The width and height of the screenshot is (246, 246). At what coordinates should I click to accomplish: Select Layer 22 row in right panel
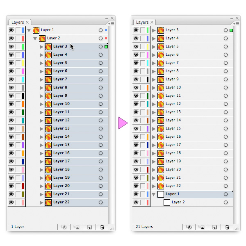tap(192, 186)
